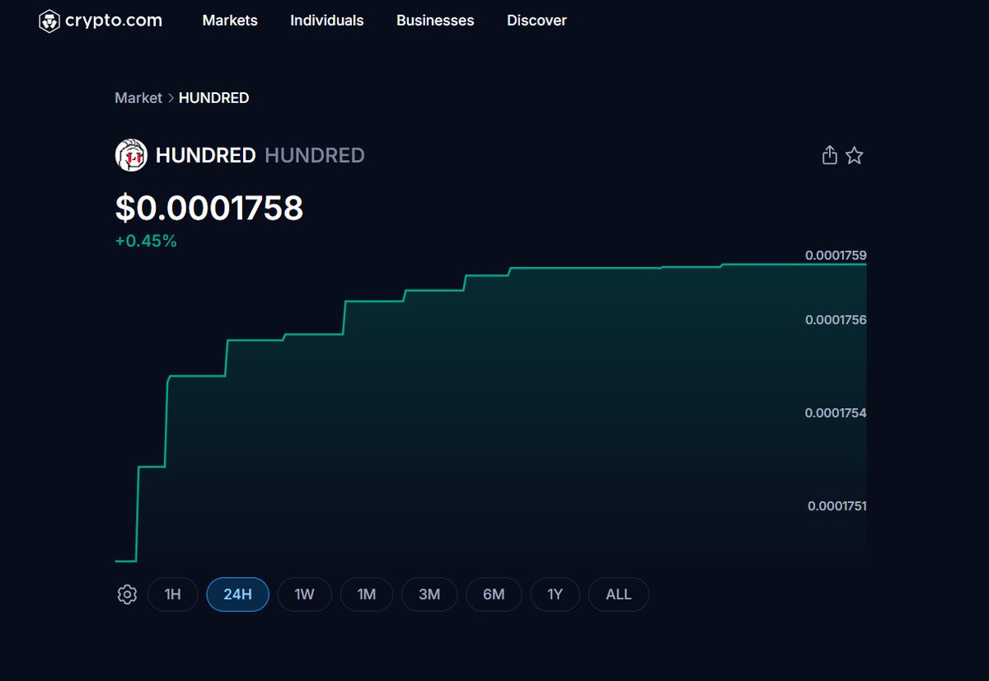Click the crypto.com logo
The width and height of the screenshot is (989, 681).
(x=101, y=21)
